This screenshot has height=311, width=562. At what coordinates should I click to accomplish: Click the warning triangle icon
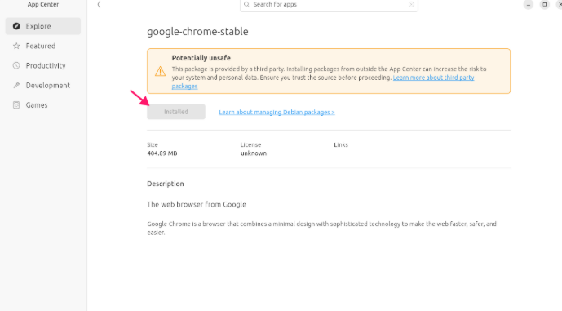[160, 71]
